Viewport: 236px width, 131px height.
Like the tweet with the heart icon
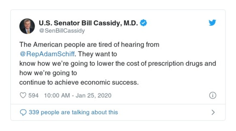coord(23,96)
